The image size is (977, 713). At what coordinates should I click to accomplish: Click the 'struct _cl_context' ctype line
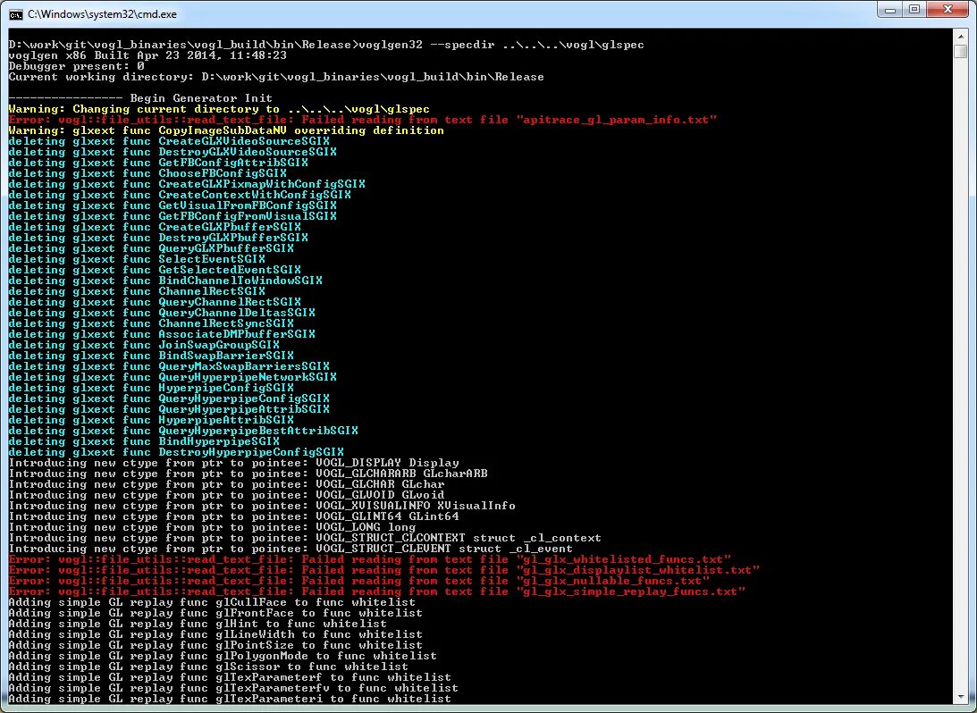click(x=305, y=537)
